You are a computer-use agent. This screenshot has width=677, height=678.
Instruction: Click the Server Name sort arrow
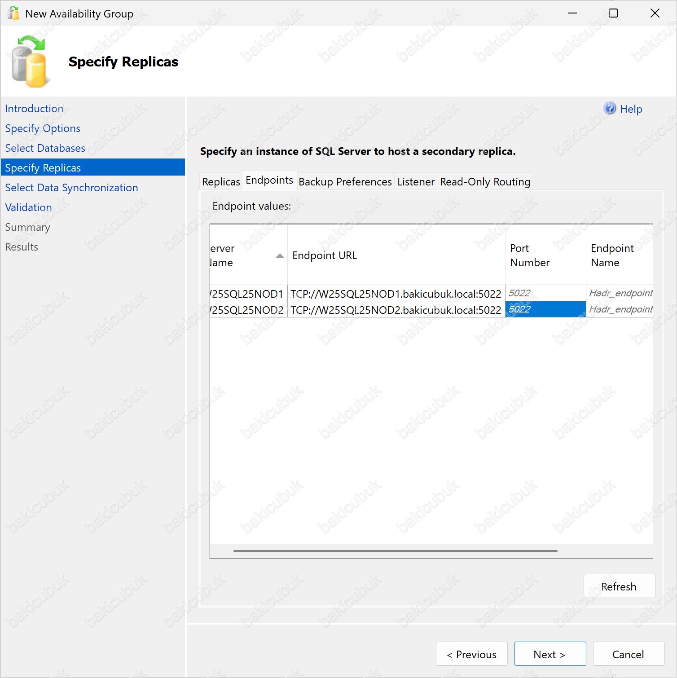tap(280, 255)
